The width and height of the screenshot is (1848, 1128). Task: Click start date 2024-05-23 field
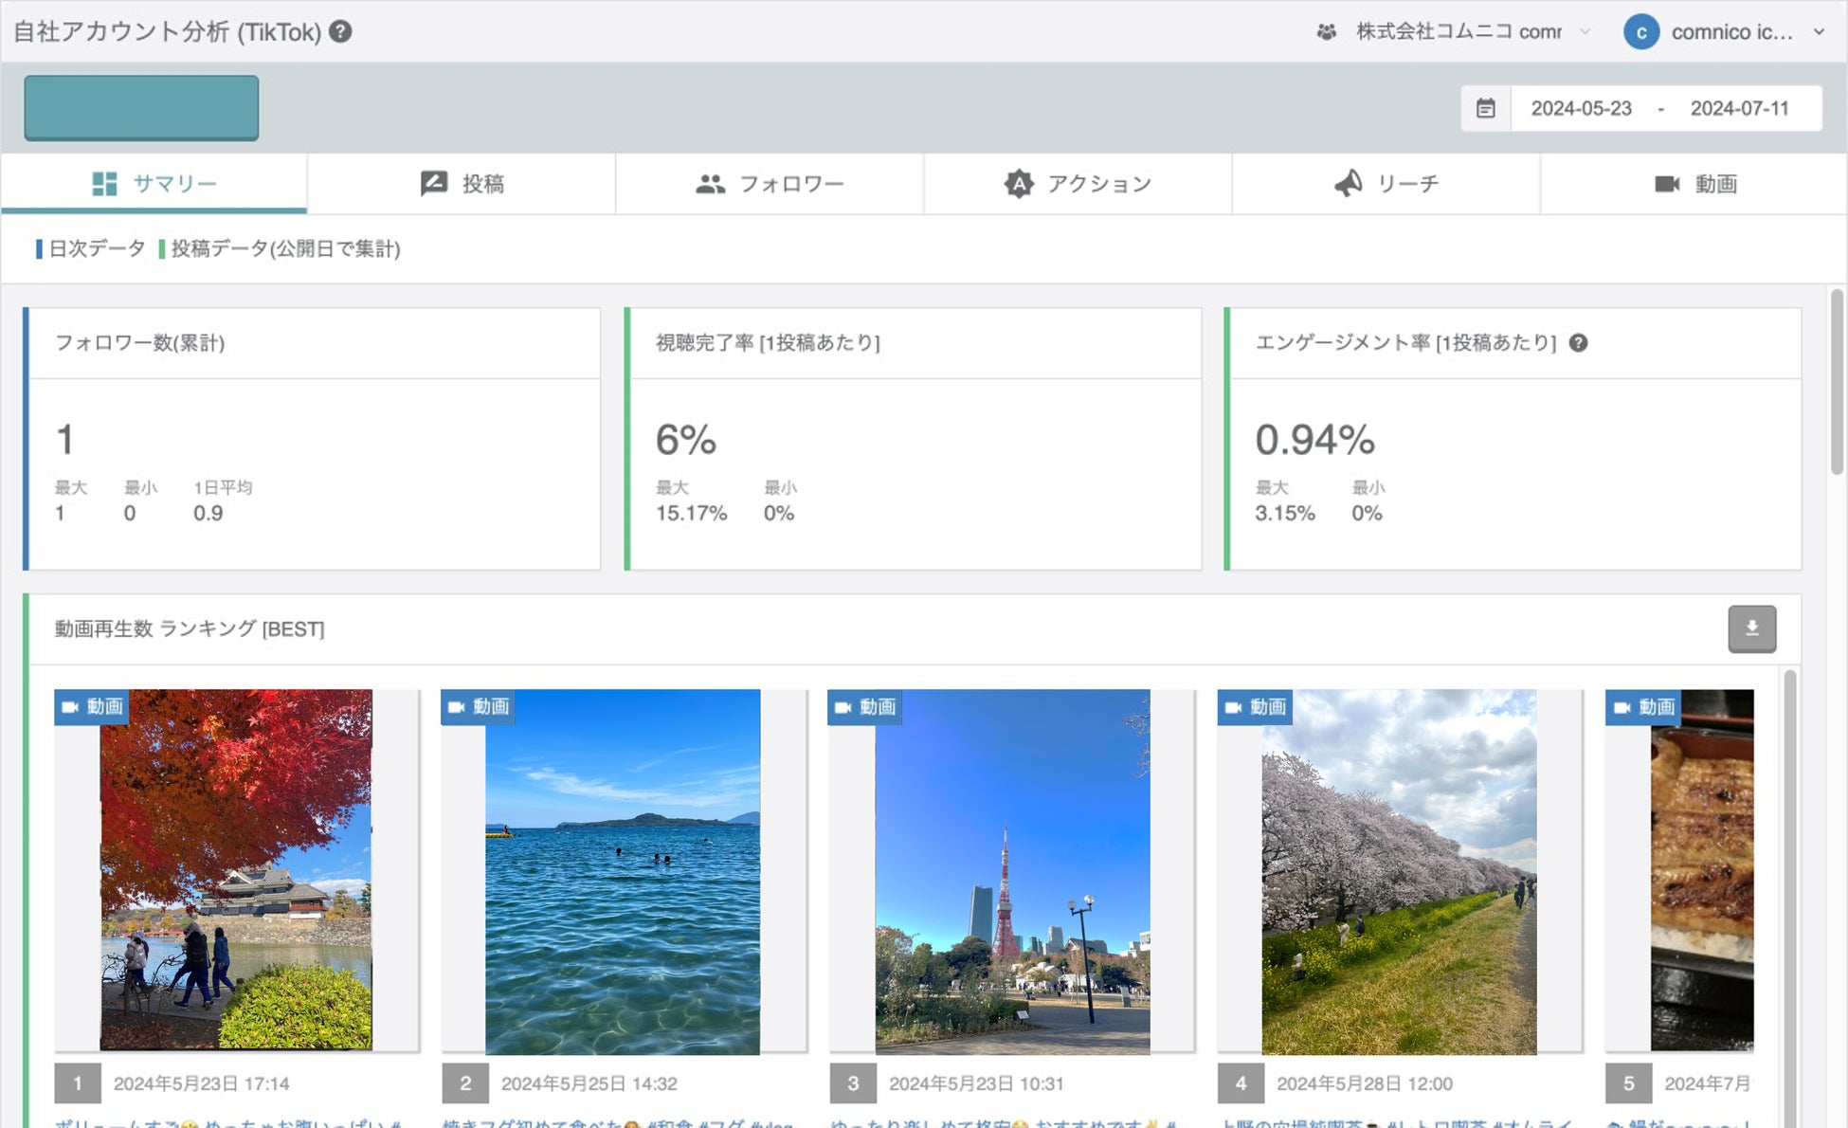click(x=1581, y=108)
